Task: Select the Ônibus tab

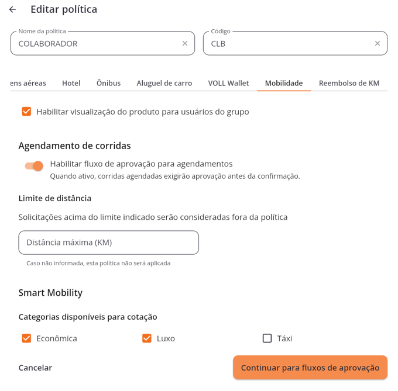Action: (109, 83)
